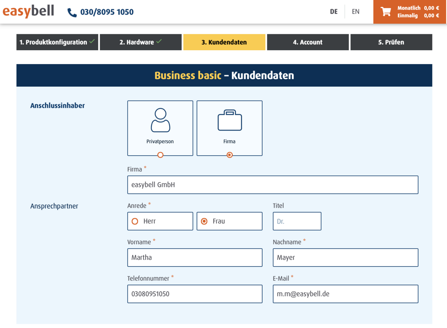Open the 4. Account step

click(x=308, y=42)
